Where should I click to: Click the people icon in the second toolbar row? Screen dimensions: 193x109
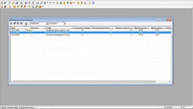pos(5,7)
